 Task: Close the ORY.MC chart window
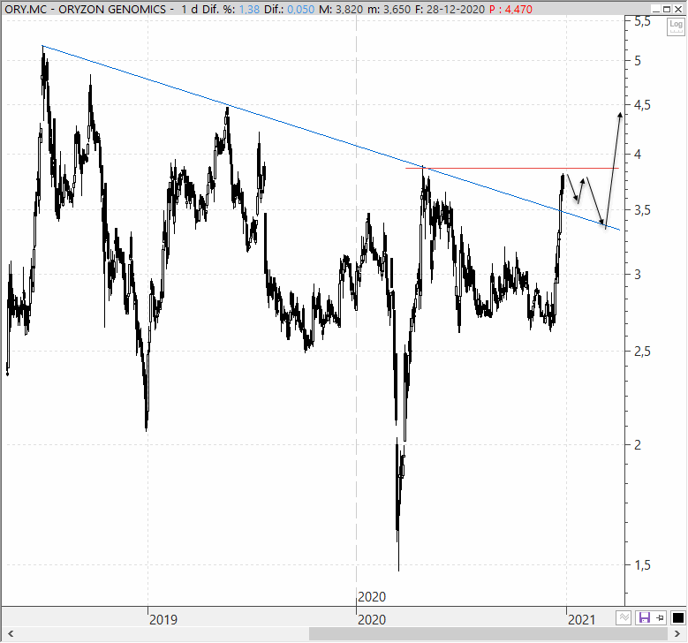point(678,9)
